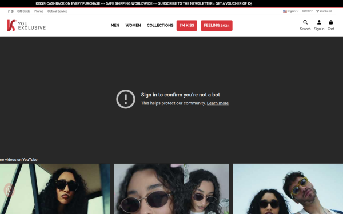
Task: Click the Learn more link
Action: (218, 103)
